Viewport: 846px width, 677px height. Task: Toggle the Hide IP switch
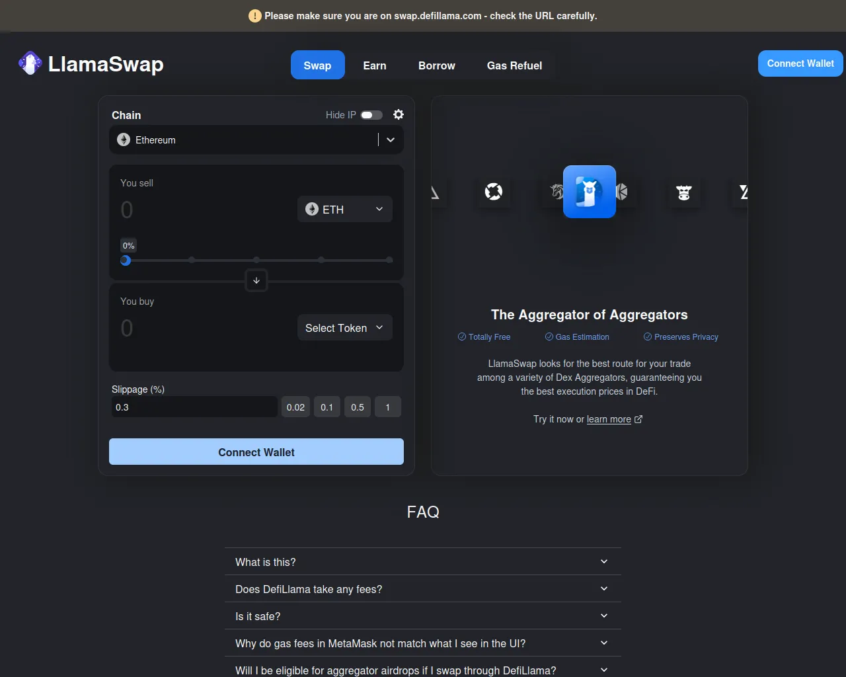click(x=371, y=115)
